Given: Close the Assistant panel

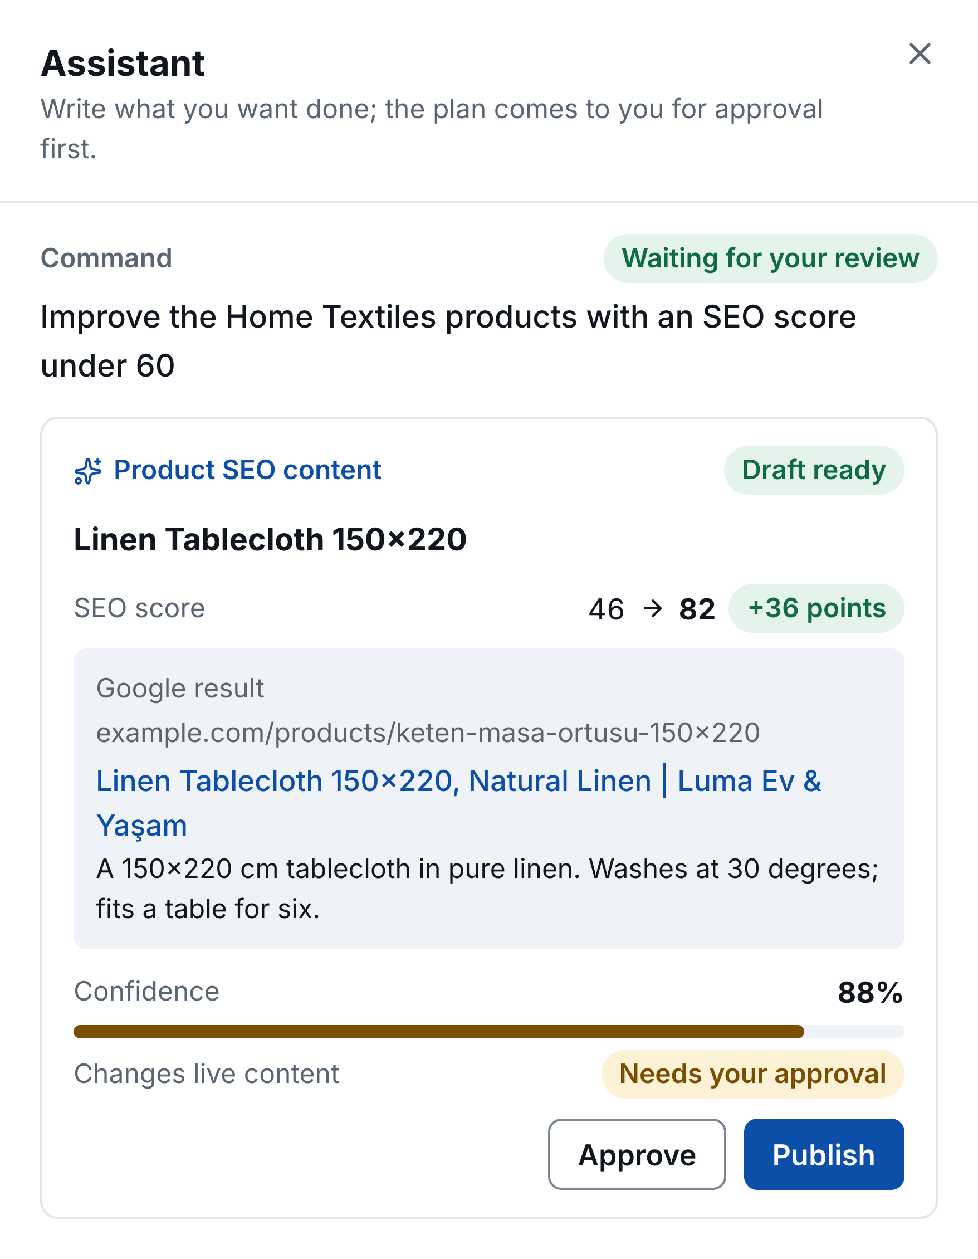Looking at the screenshot, I should click(x=920, y=53).
